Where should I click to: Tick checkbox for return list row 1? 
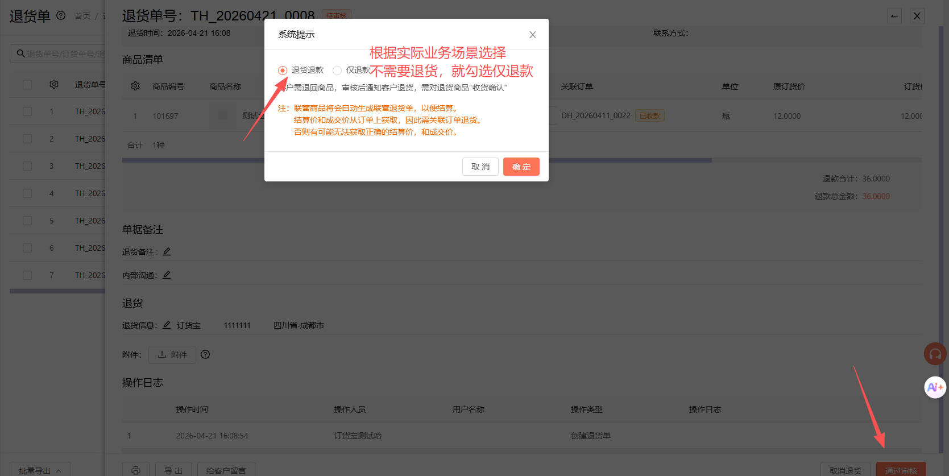[x=27, y=111]
